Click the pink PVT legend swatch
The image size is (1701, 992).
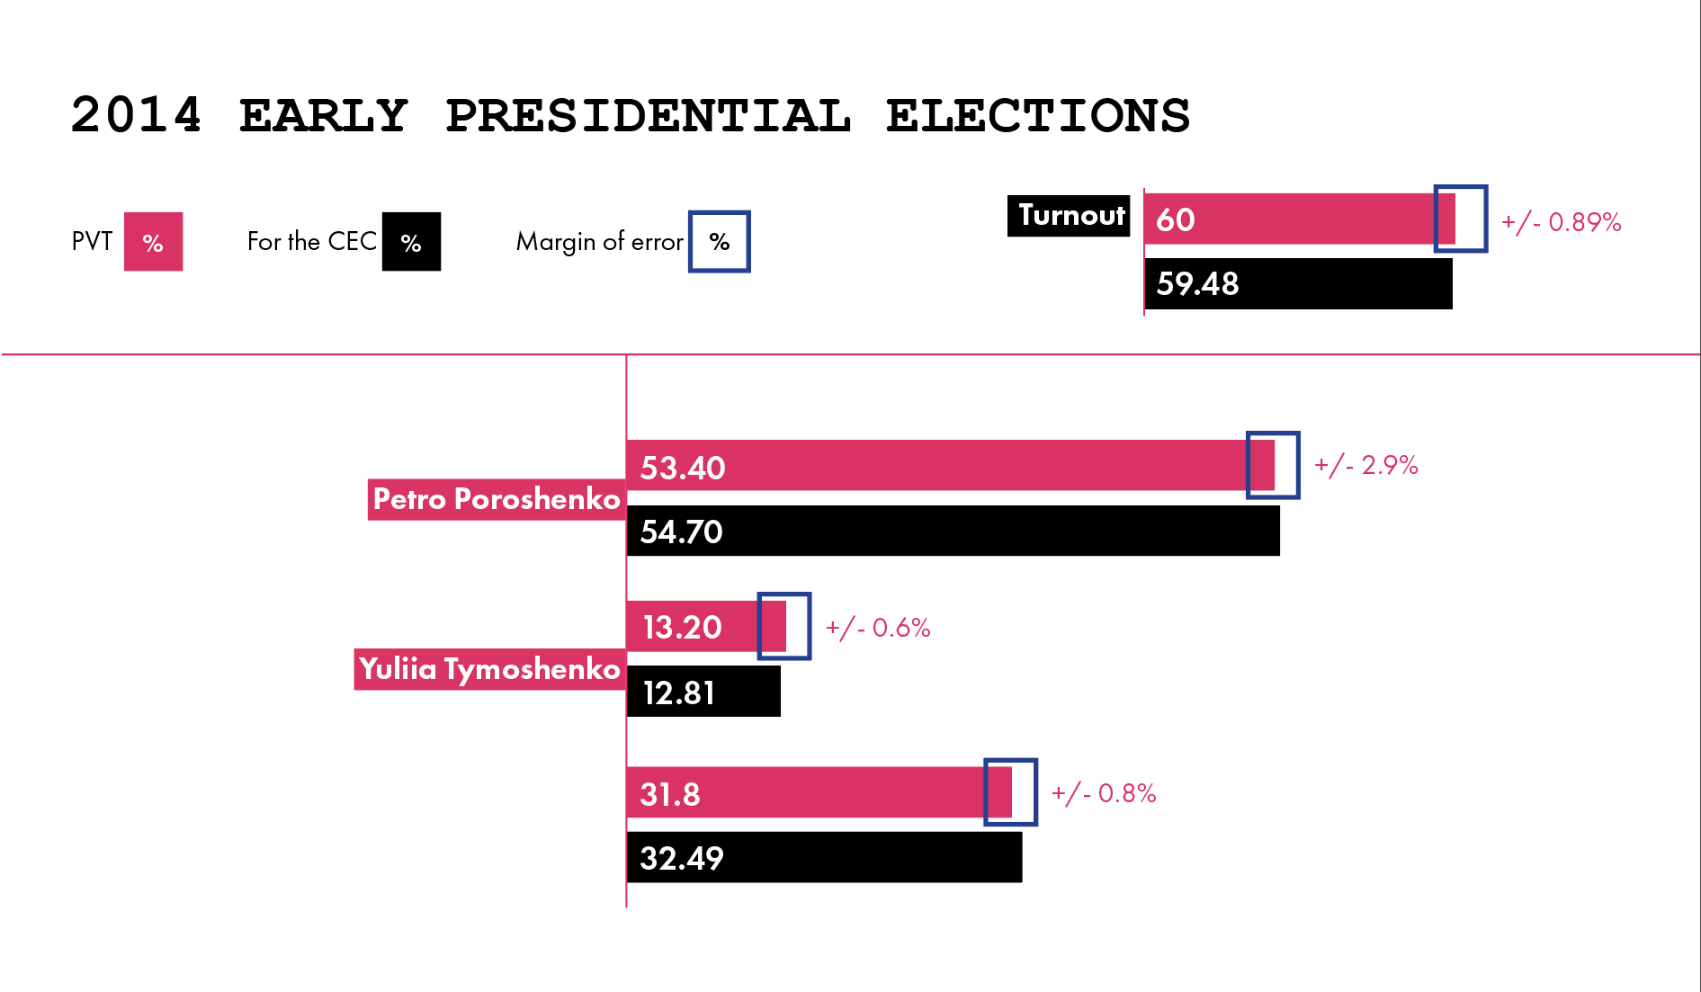click(x=153, y=242)
